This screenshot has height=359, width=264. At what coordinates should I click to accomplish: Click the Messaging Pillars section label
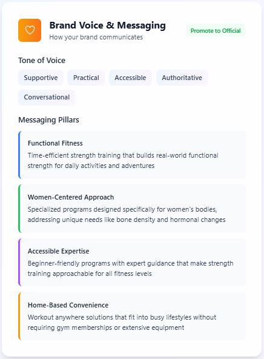tap(48, 120)
